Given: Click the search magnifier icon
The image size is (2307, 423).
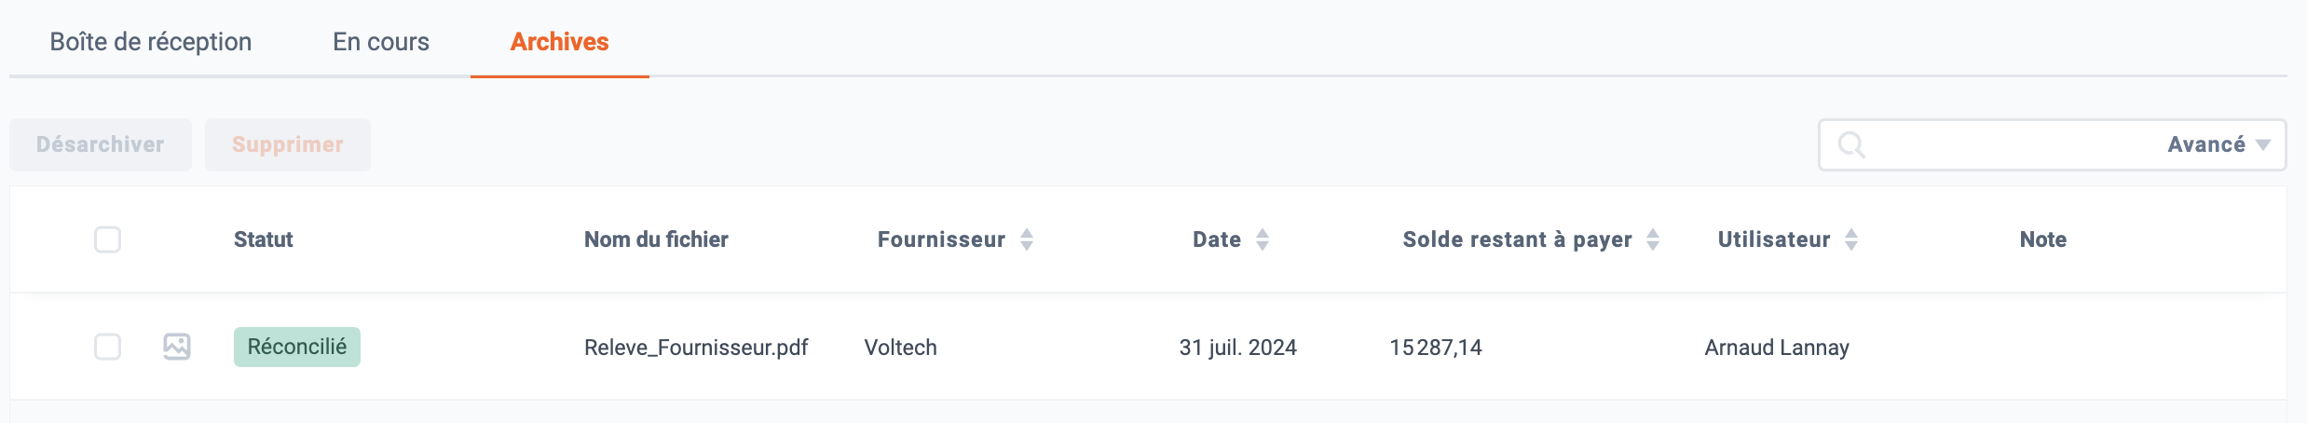Looking at the screenshot, I should (1850, 145).
